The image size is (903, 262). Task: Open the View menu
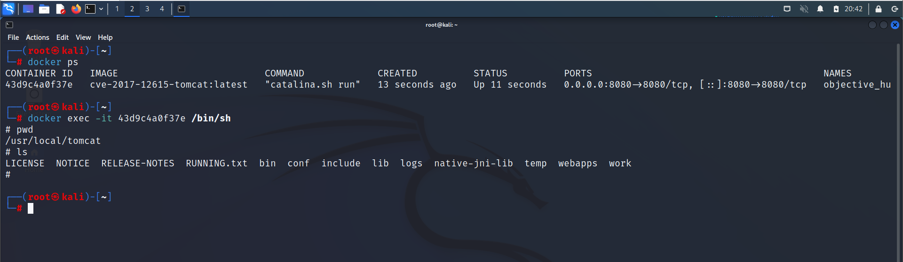83,37
